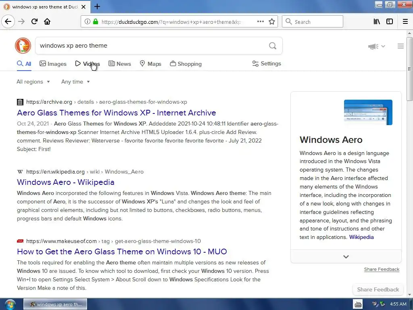Open Windows Aero - Wikipedia result
This screenshot has width=413, height=310.
point(66,182)
